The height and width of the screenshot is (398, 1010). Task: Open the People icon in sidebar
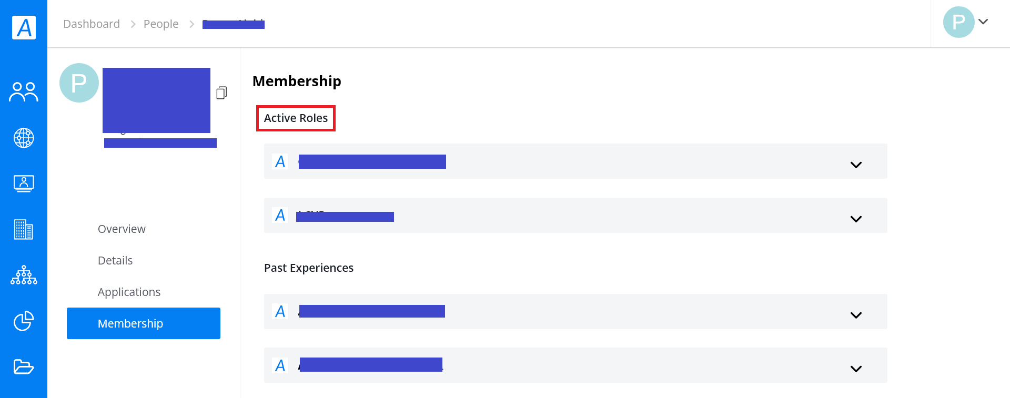click(x=24, y=92)
